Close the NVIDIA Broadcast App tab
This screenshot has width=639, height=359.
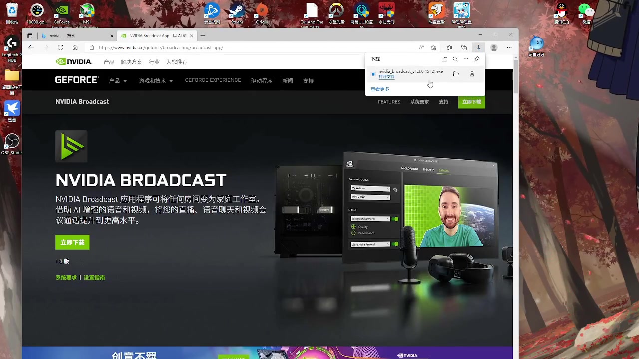pyautogui.click(x=191, y=36)
